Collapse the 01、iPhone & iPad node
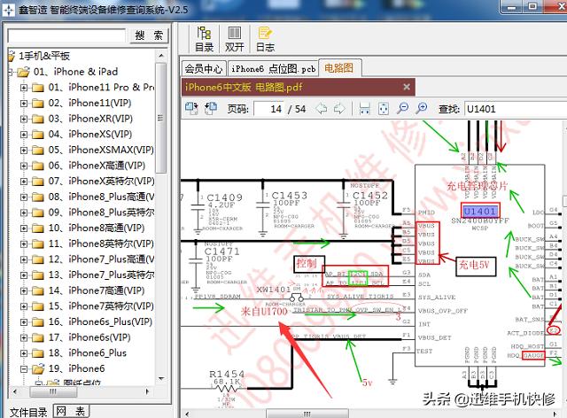The width and height of the screenshot is (567, 418). [x=12, y=72]
